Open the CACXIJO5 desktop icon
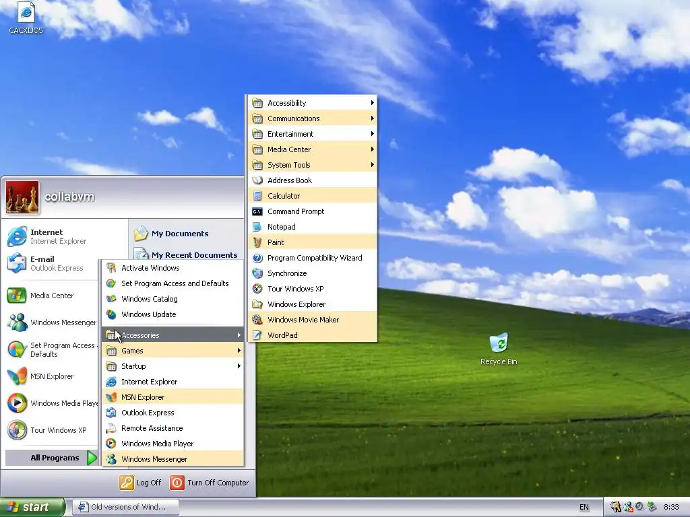690x517 pixels. click(26, 18)
